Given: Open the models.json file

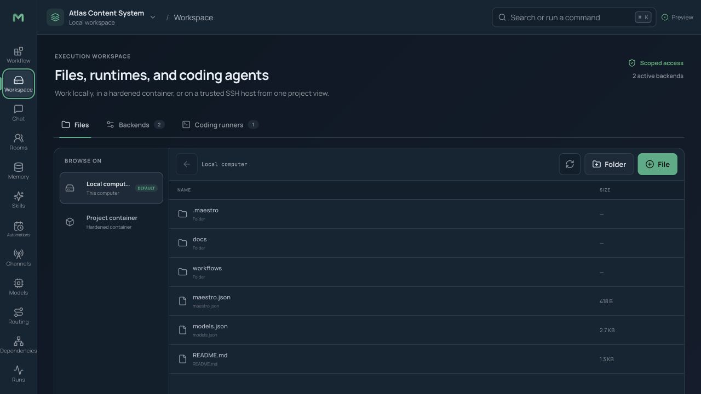Looking at the screenshot, I should point(426,330).
